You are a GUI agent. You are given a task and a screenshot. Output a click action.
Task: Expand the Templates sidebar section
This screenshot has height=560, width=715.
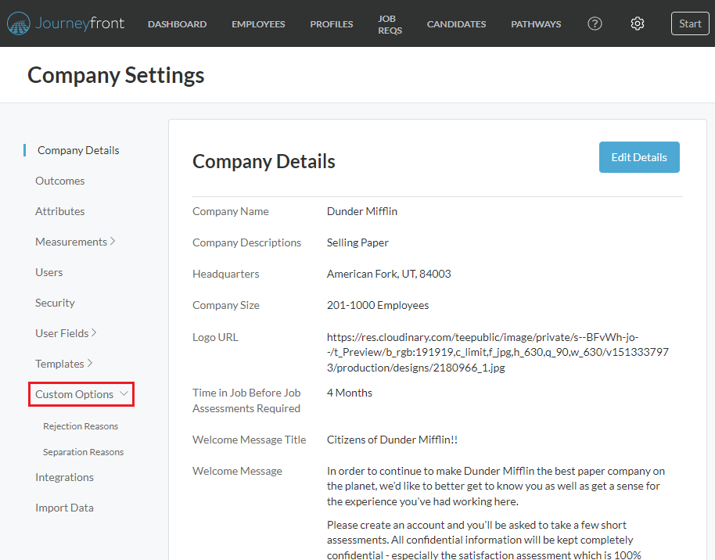tap(63, 364)
